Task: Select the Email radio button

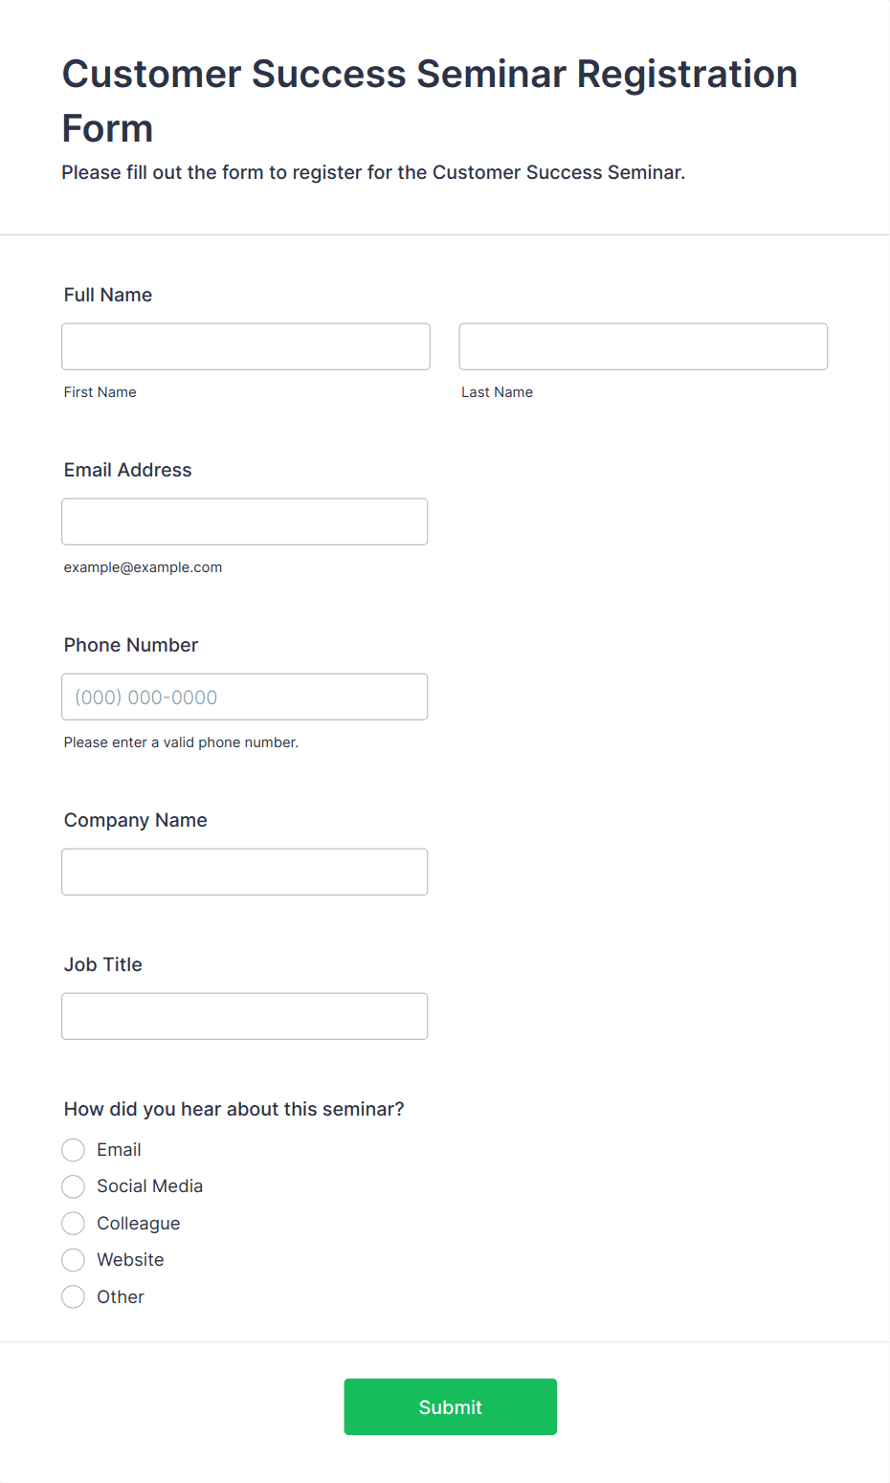Action: [74, 1150]
